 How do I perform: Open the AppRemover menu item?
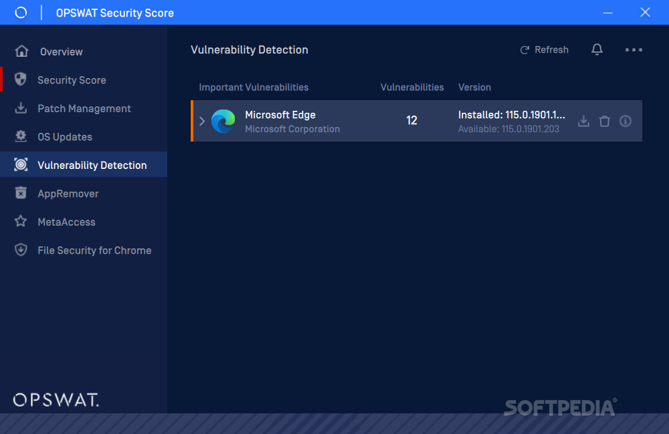click(x=84, y=194)
